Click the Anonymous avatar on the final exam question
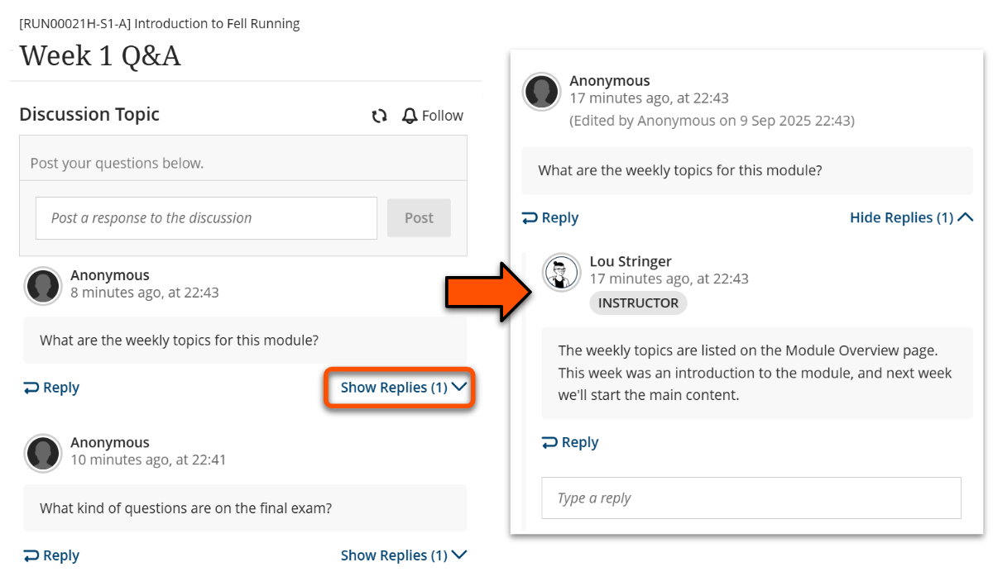993x586 pixels. (x=44, y=454)
